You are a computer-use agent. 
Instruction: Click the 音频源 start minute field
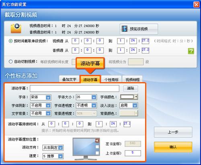88,50
